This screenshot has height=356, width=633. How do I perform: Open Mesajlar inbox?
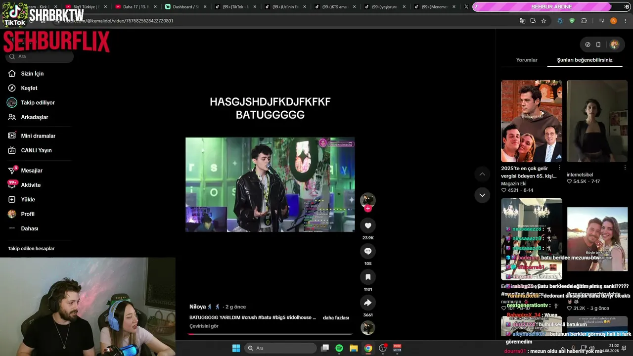pyautogui.click(x=32, y=171)
